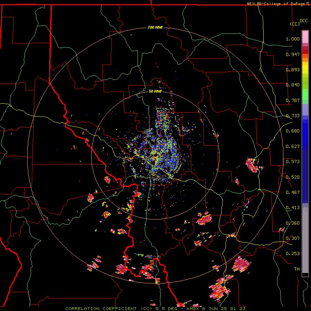Click the 50 NMI range ring label
The image size is (311, 311).
click(155, 91)
